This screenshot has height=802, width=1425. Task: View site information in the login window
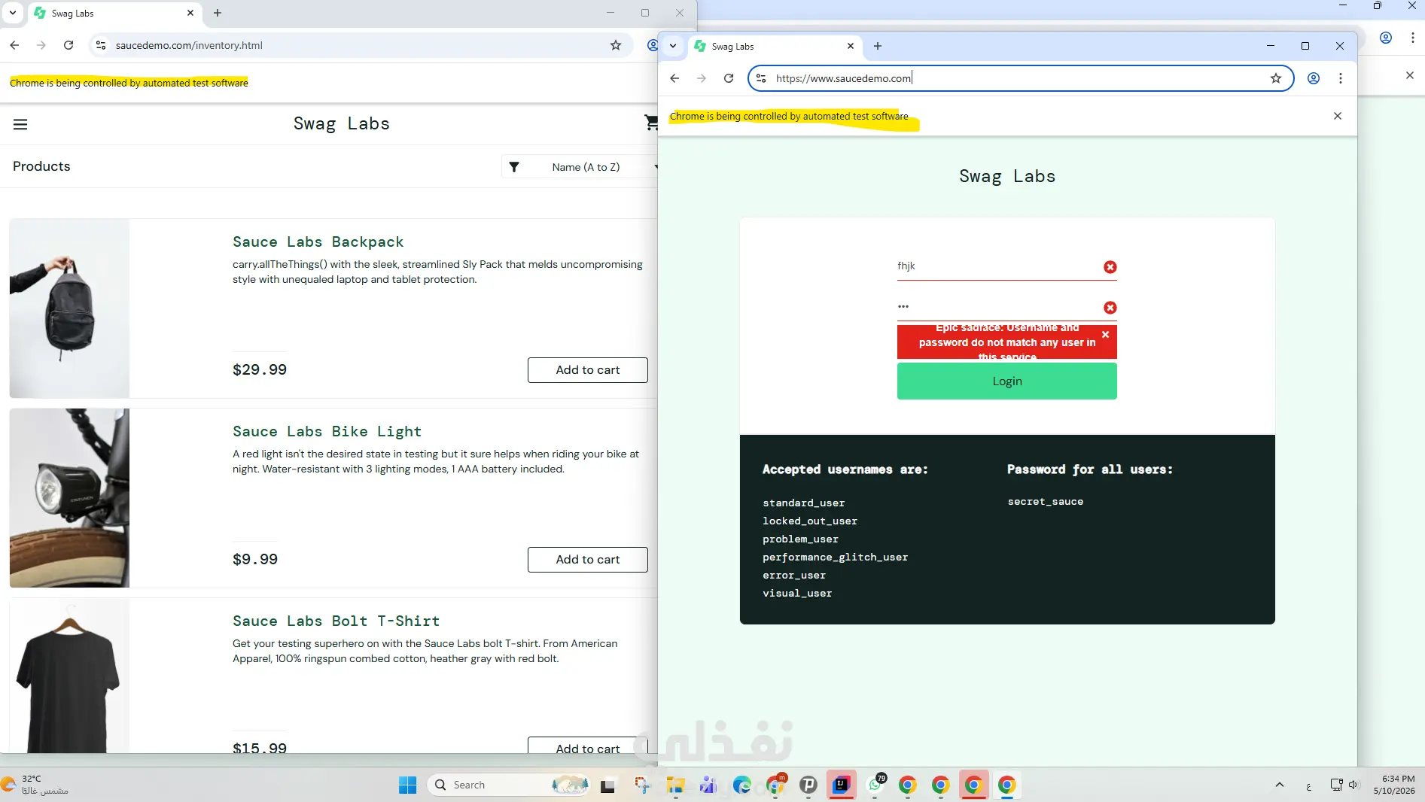[x=761, y=78]
